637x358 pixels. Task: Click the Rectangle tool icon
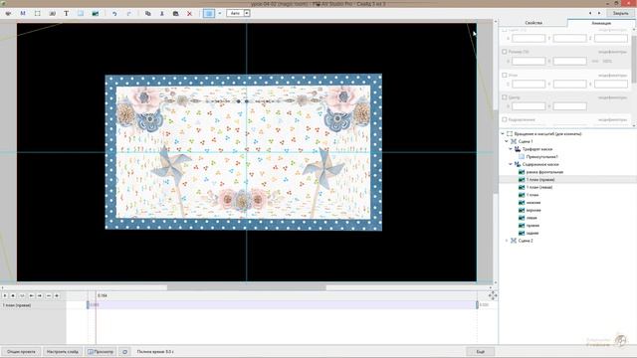tap(81, 13)
